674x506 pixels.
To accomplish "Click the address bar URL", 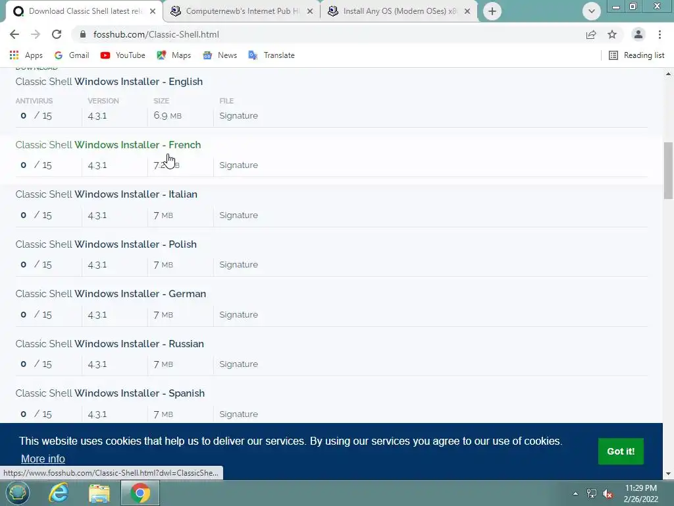I will pos(156,34).
